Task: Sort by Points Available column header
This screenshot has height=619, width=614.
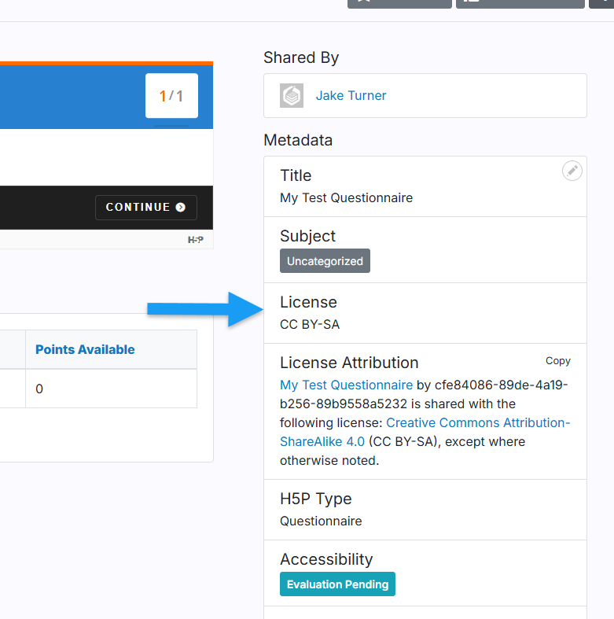Action: pos(85,349)
